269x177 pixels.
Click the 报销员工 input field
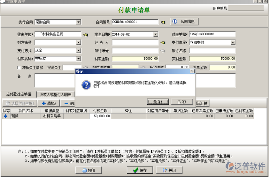point(72,67)
